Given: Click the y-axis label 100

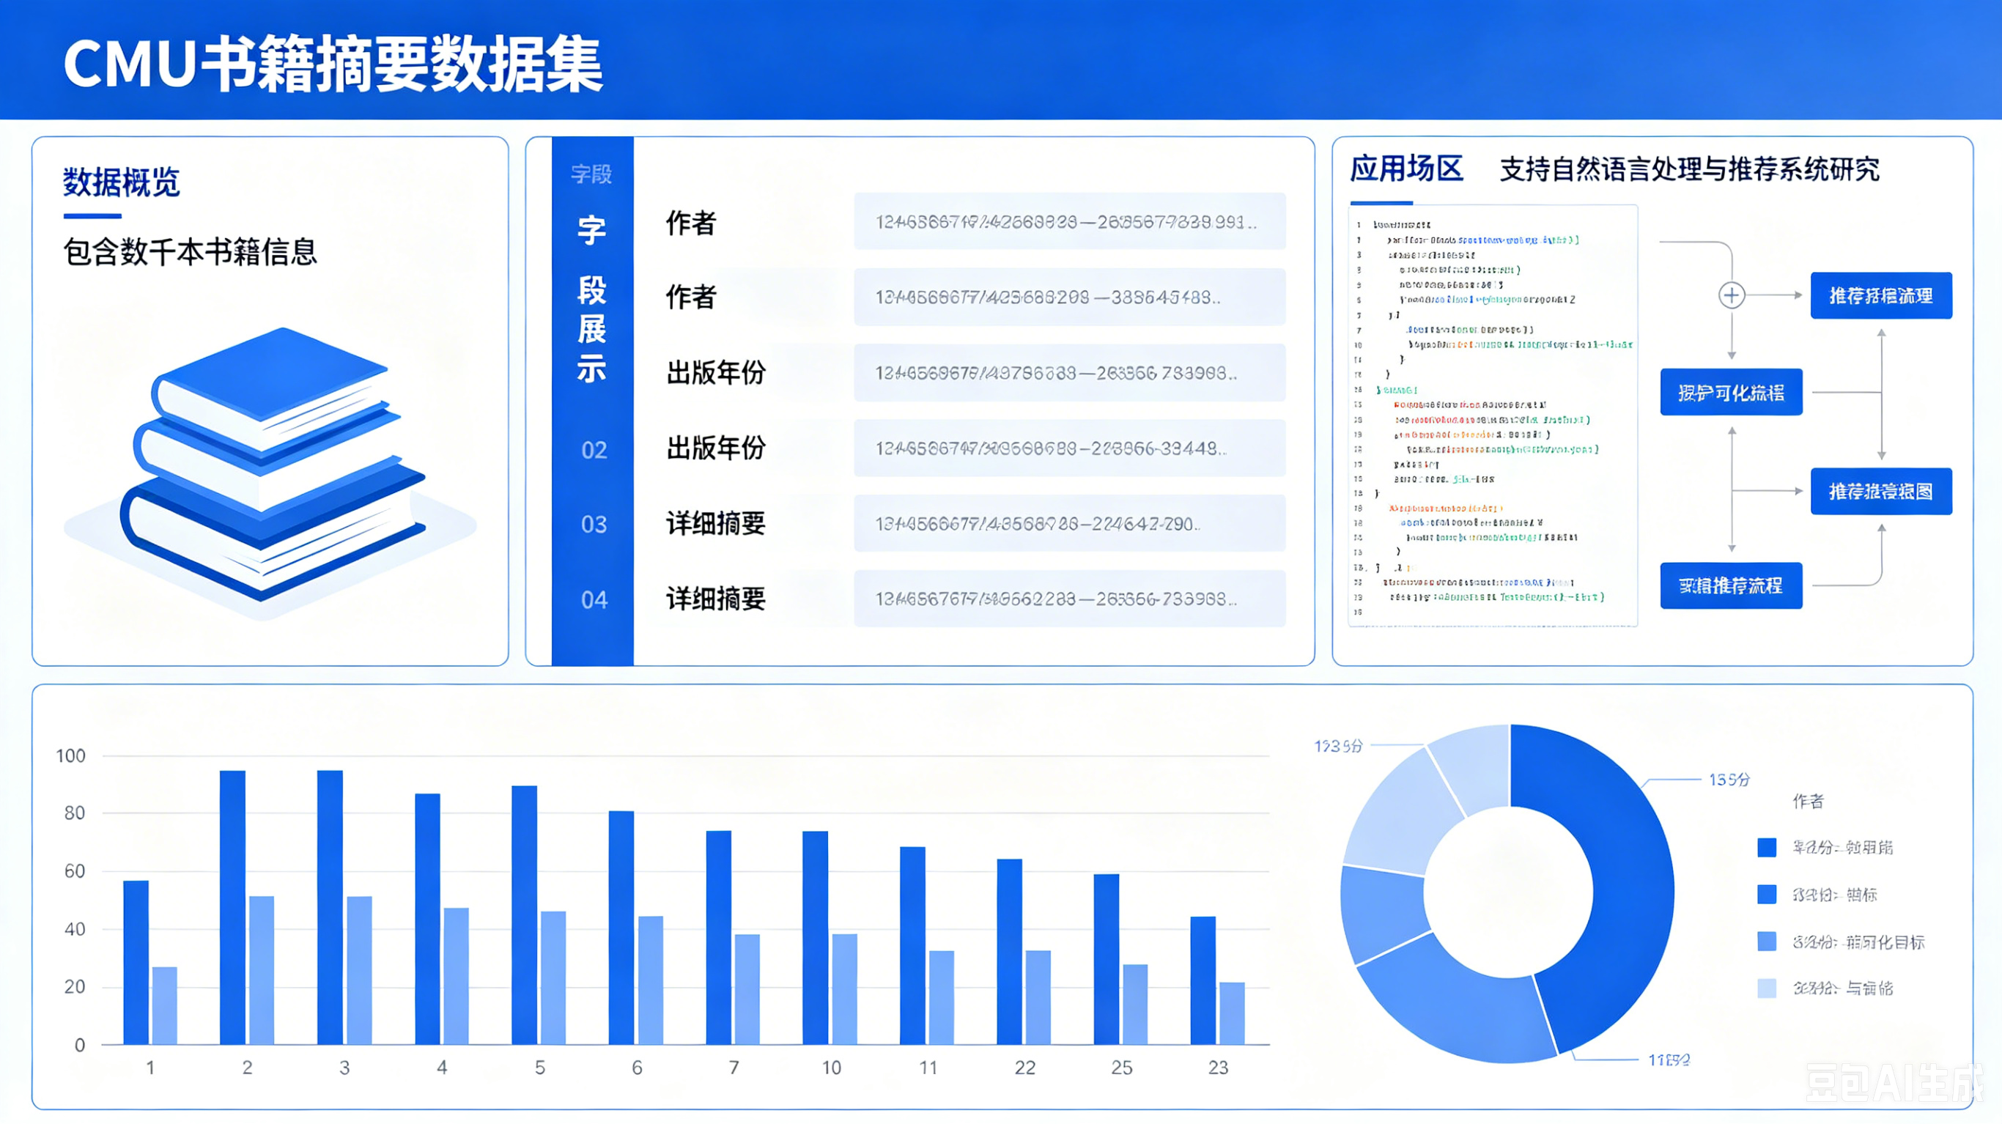Looking at the screenshot, I should point(71,755).
